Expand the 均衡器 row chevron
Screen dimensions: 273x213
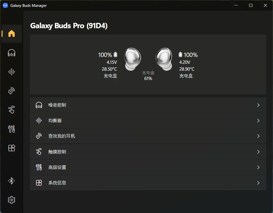point(258,121)
